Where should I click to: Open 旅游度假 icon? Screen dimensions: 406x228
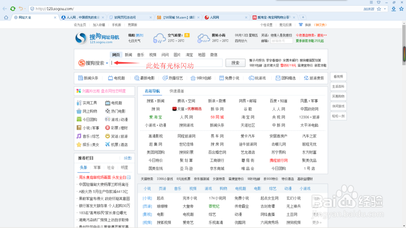coord(306,78)
